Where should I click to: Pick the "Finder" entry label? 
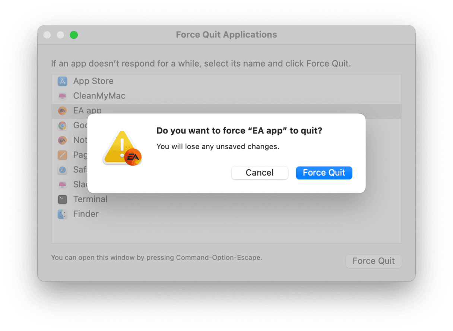[86, 214]
